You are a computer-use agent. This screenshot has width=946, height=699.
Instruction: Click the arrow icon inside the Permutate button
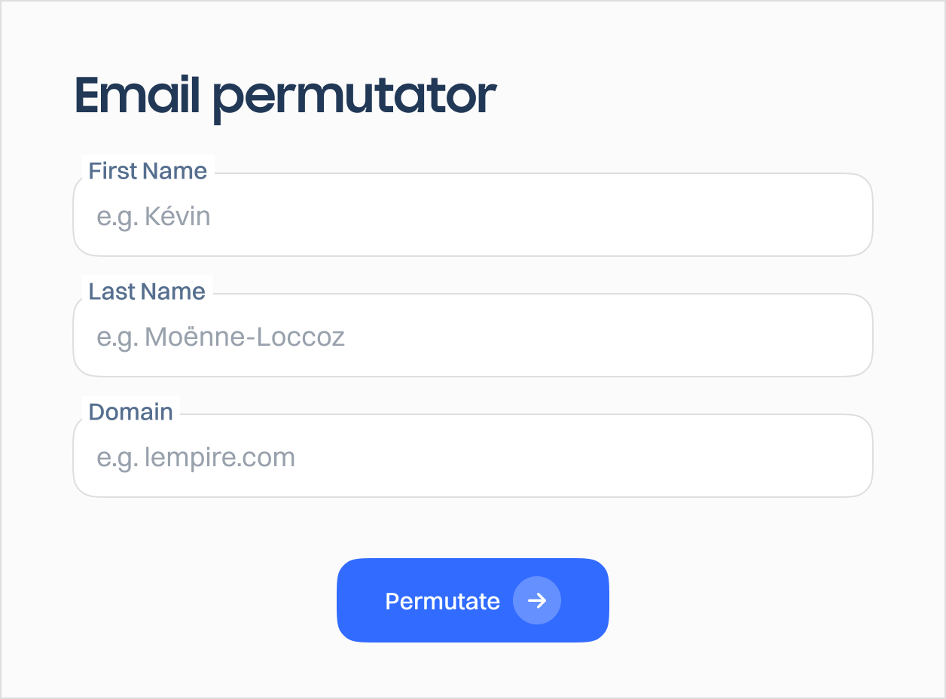[x=537, y=600]
